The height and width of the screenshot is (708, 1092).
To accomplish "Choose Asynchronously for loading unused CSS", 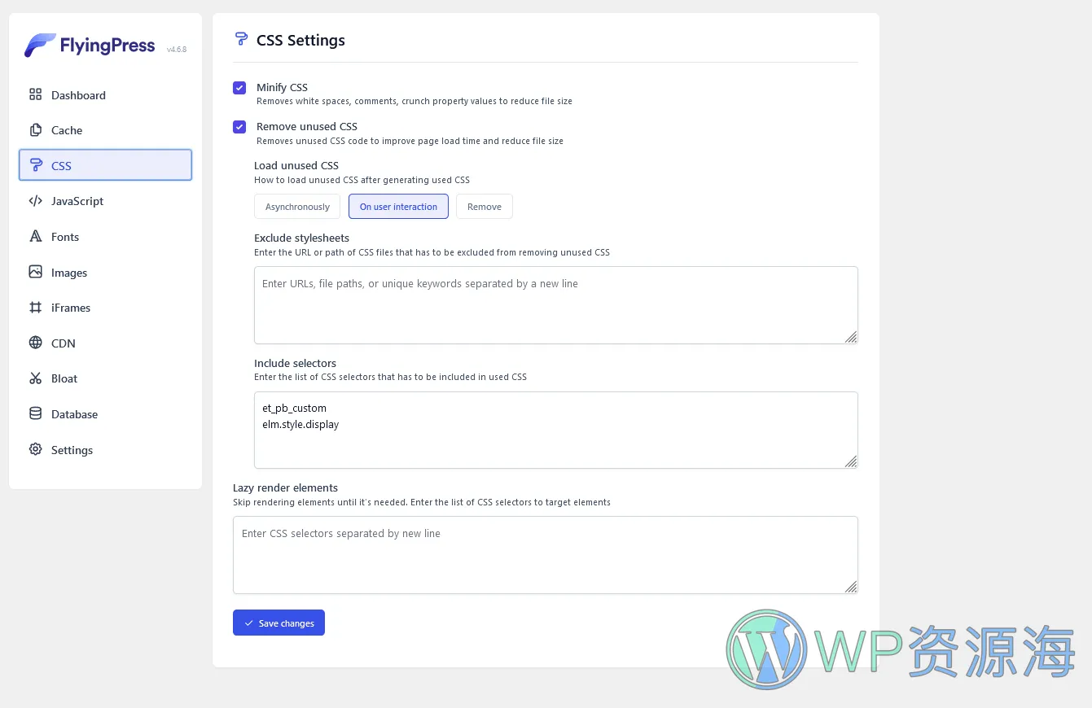I will point(297,207).
